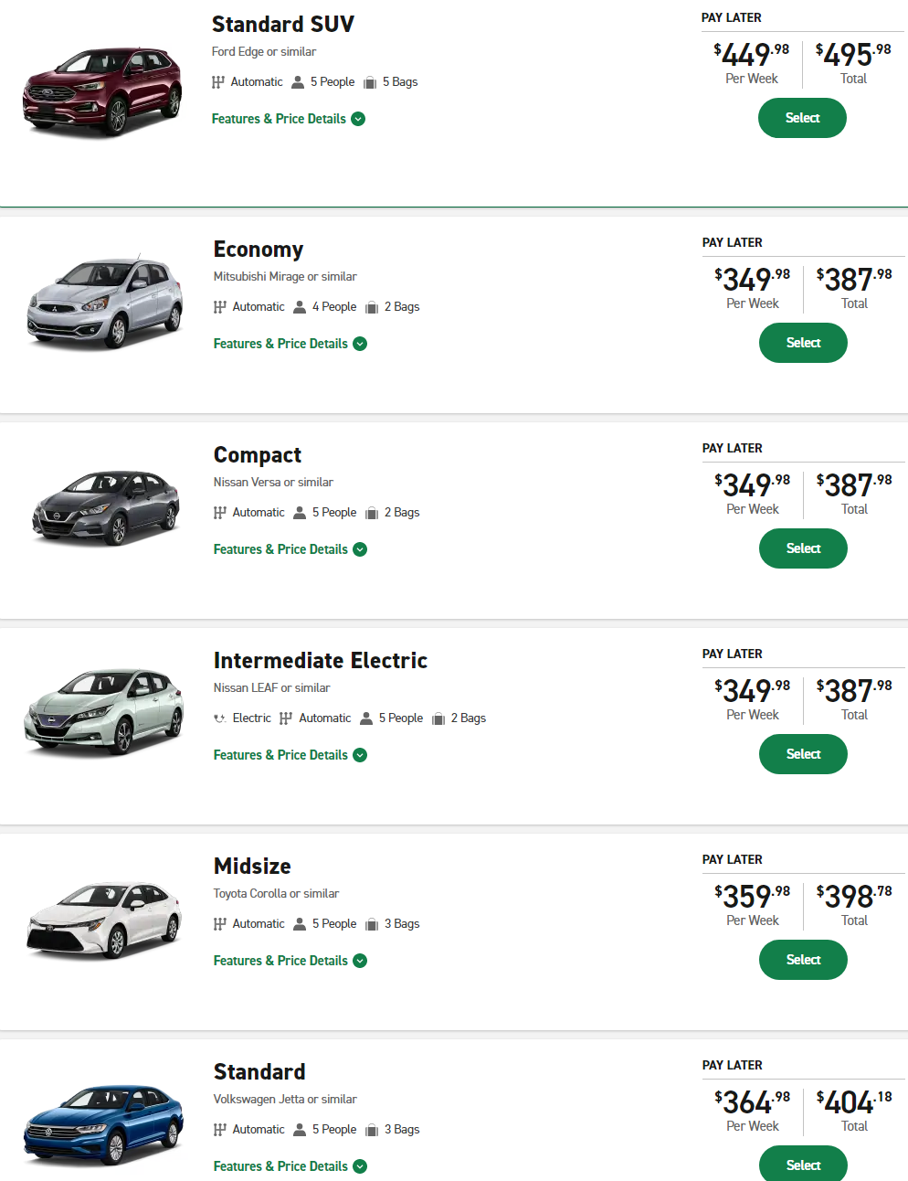Click the passenger icon for Economy car
The width and height of the screenshot is (908, 1181).
[300, 307]
